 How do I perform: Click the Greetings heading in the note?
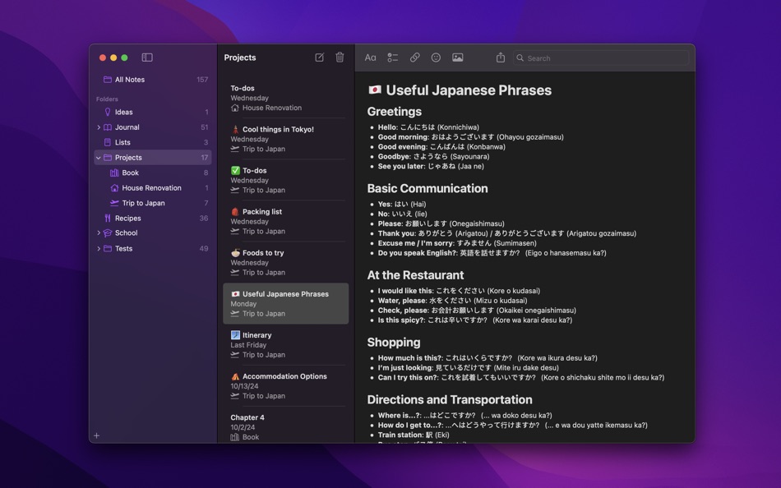(395, 112)
